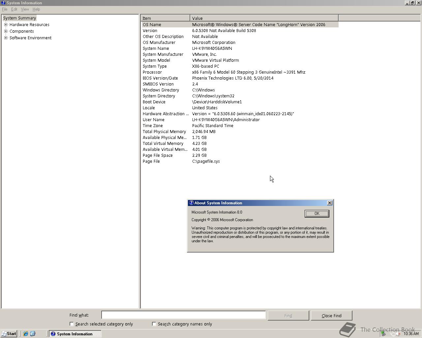Click the second quick launch icon beside Internet Explorer

click(x=33, y=334)
